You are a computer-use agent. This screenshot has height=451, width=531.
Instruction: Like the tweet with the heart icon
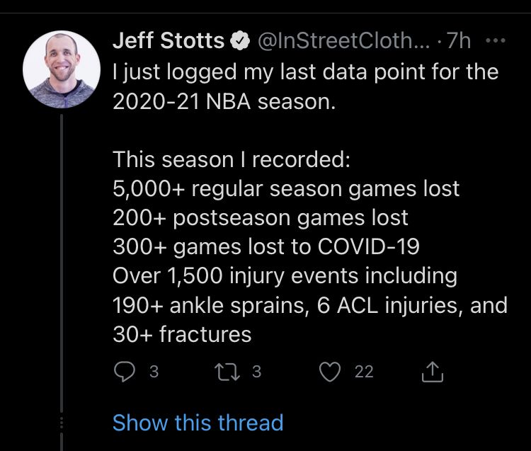tap(330, 372)
